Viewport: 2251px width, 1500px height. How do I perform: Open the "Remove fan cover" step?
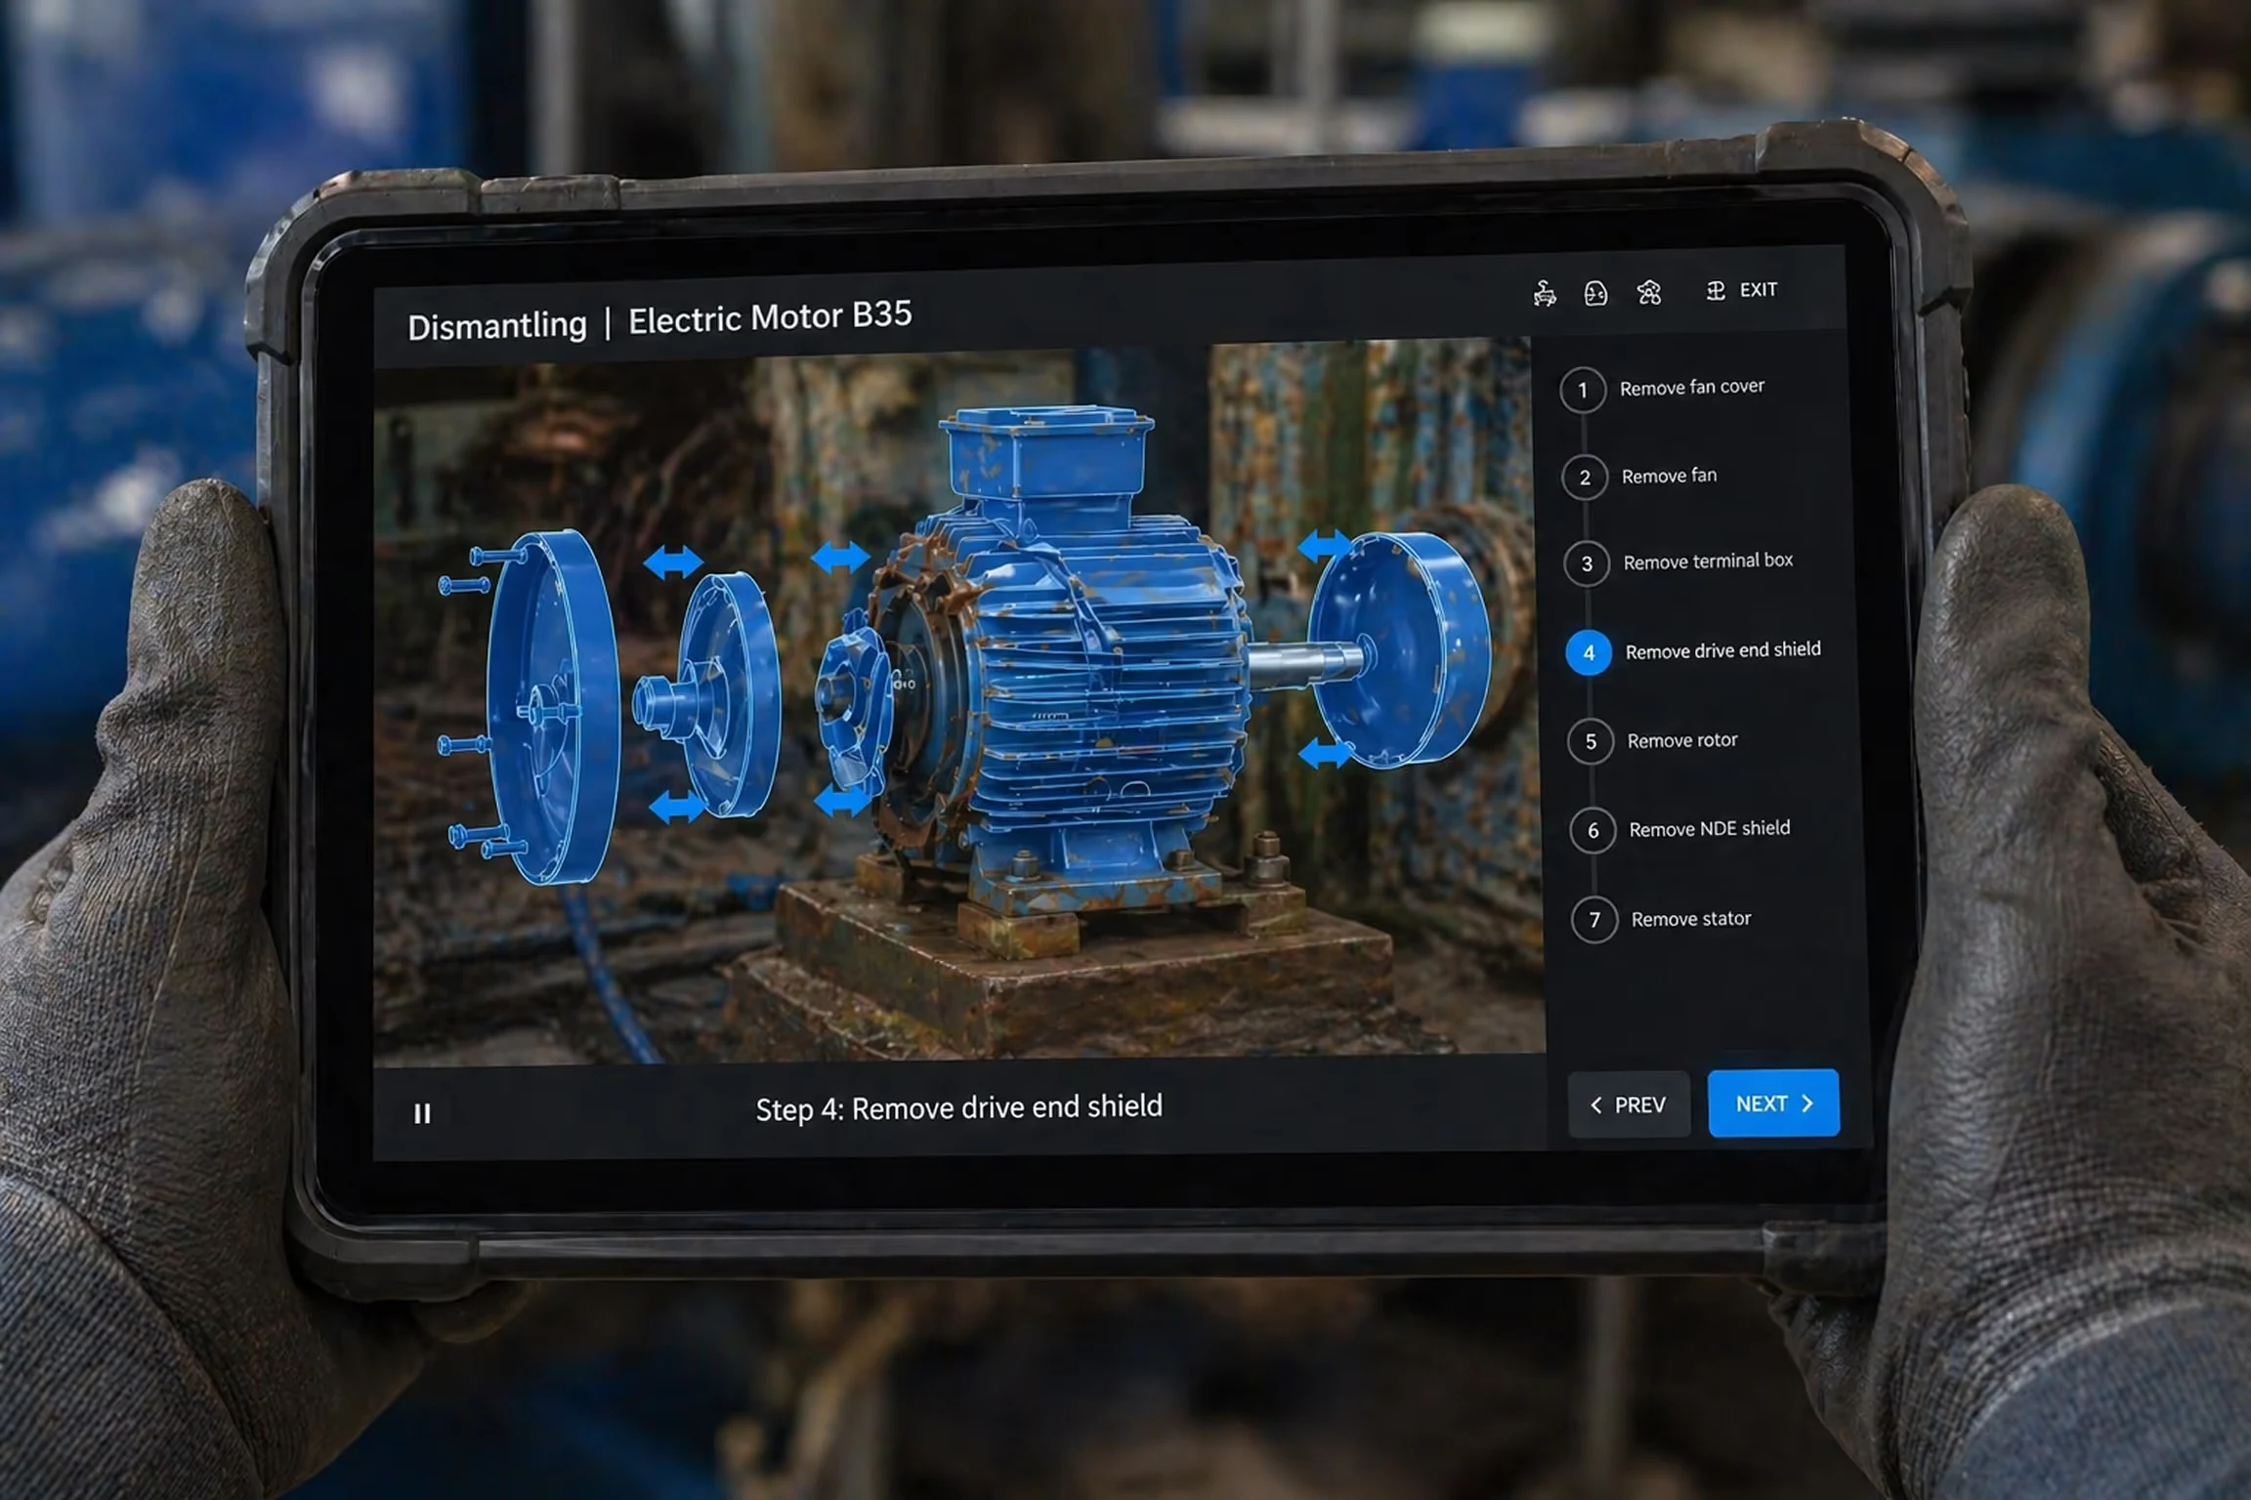tap(1692, 387)
